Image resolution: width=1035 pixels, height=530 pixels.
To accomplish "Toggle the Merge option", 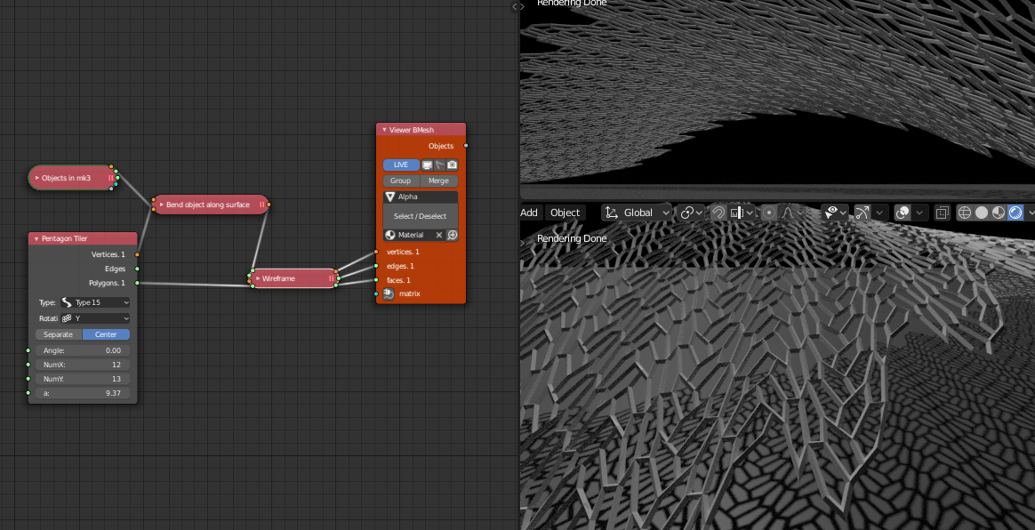I will (439, 181).
